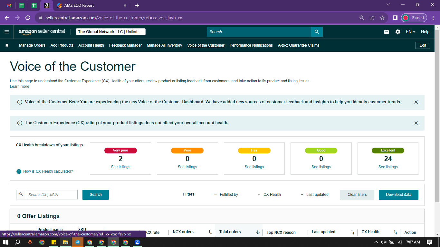The height and width of the screenshot is (247, 440).
Task: Click the Search button next to title field
Action: pos(96,195)
